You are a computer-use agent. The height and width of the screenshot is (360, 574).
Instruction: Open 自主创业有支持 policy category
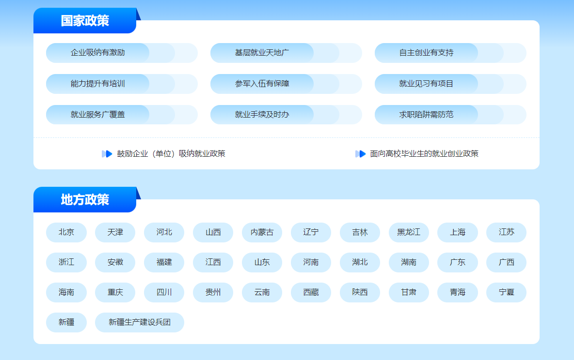(427, 53)
